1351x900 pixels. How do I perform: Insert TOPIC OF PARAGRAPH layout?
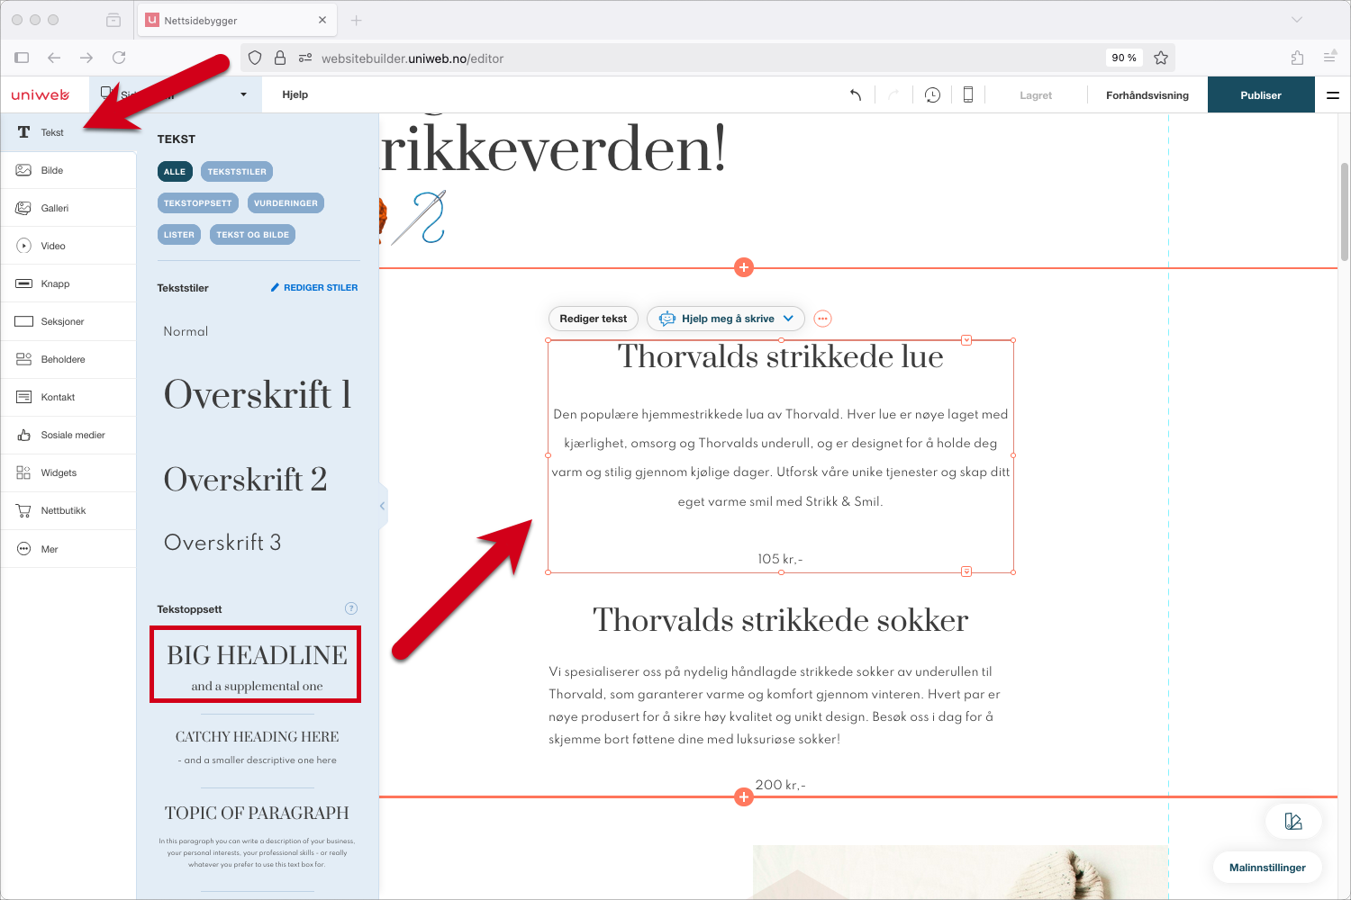(x=257, y=837)
